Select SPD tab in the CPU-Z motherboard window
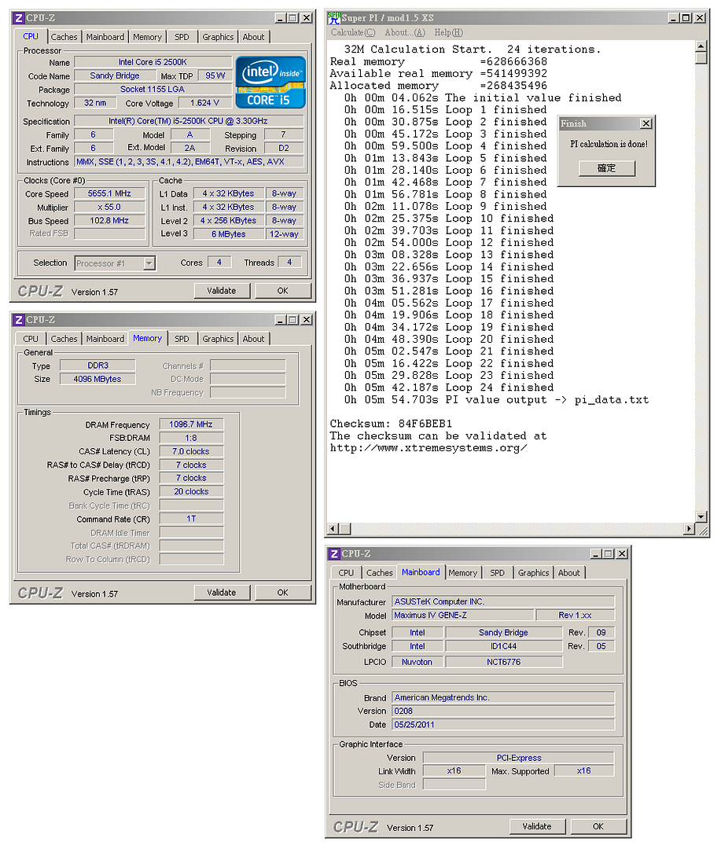Image resolution: width=721 pixels, height=849 pixels. [x=497, y=573]
